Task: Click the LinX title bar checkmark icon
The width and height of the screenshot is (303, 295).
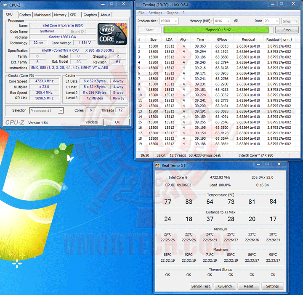Action: [x=138, y=5]
